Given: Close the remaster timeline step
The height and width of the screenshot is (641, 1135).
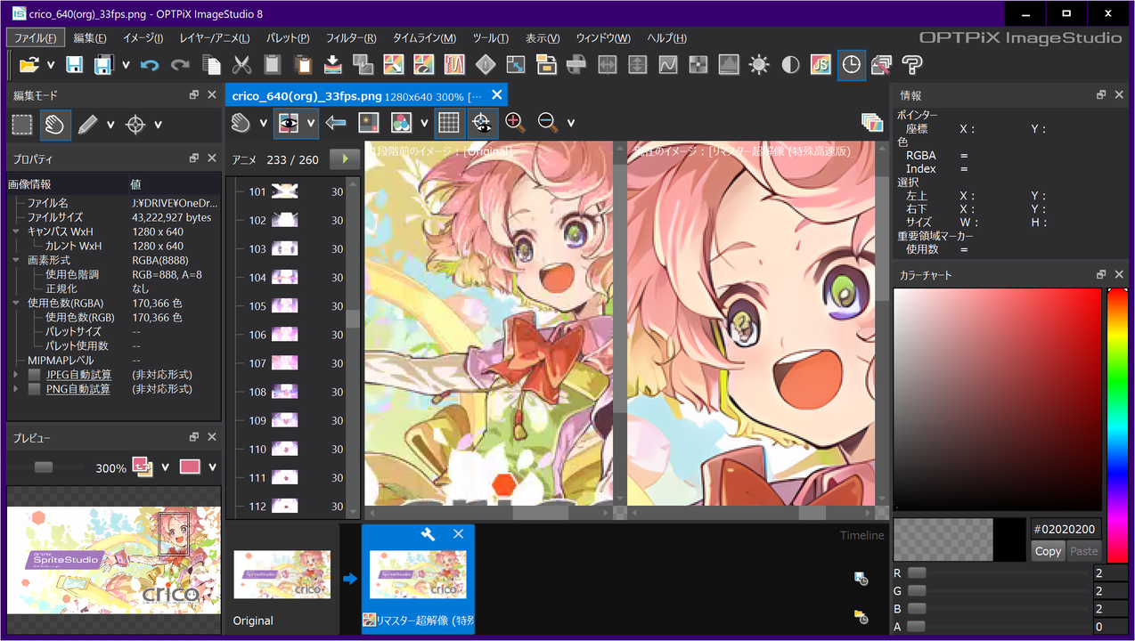Looking at the screenshot, I should click(x=458, y=533).
